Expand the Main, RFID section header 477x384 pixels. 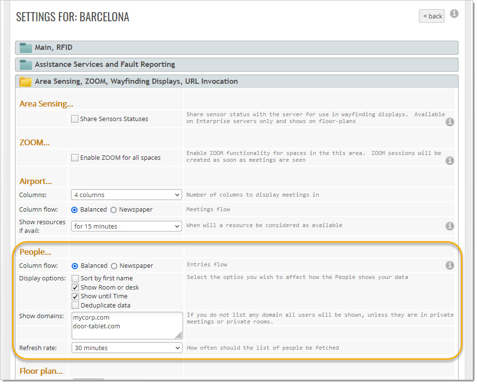[236, 47]
